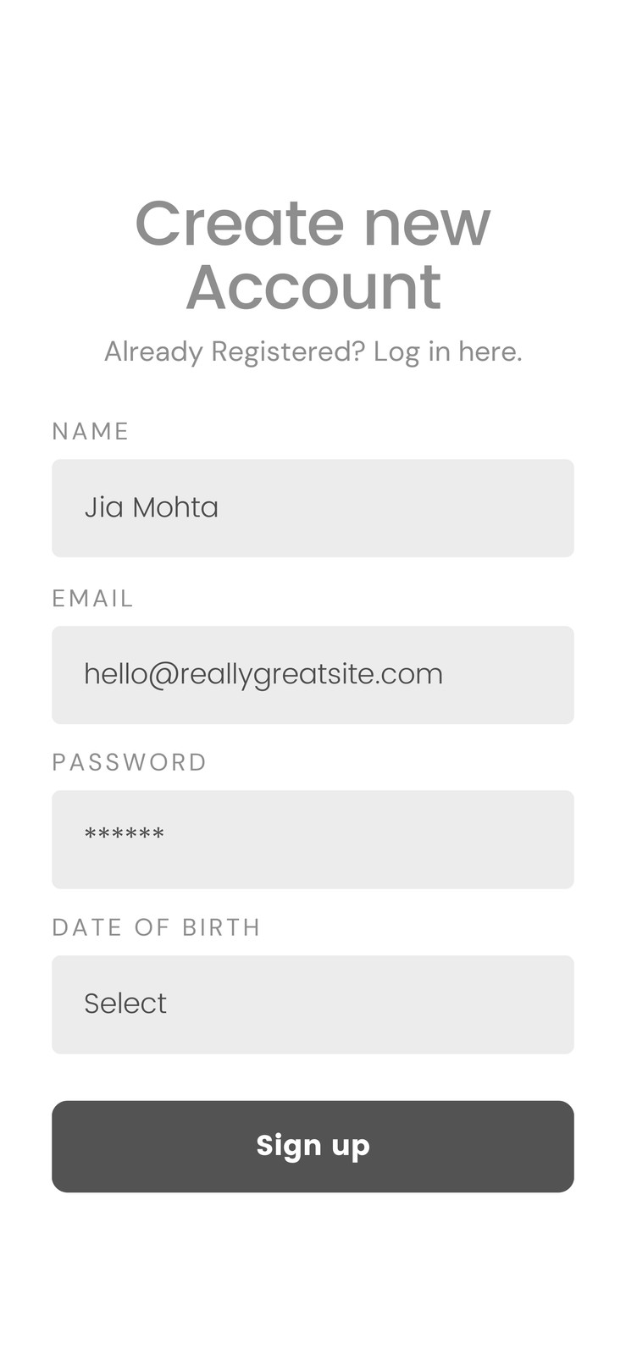This screenshot has height=1355, width=626.
Task: Click the EMAIL field label
Action: coord(92,599)
